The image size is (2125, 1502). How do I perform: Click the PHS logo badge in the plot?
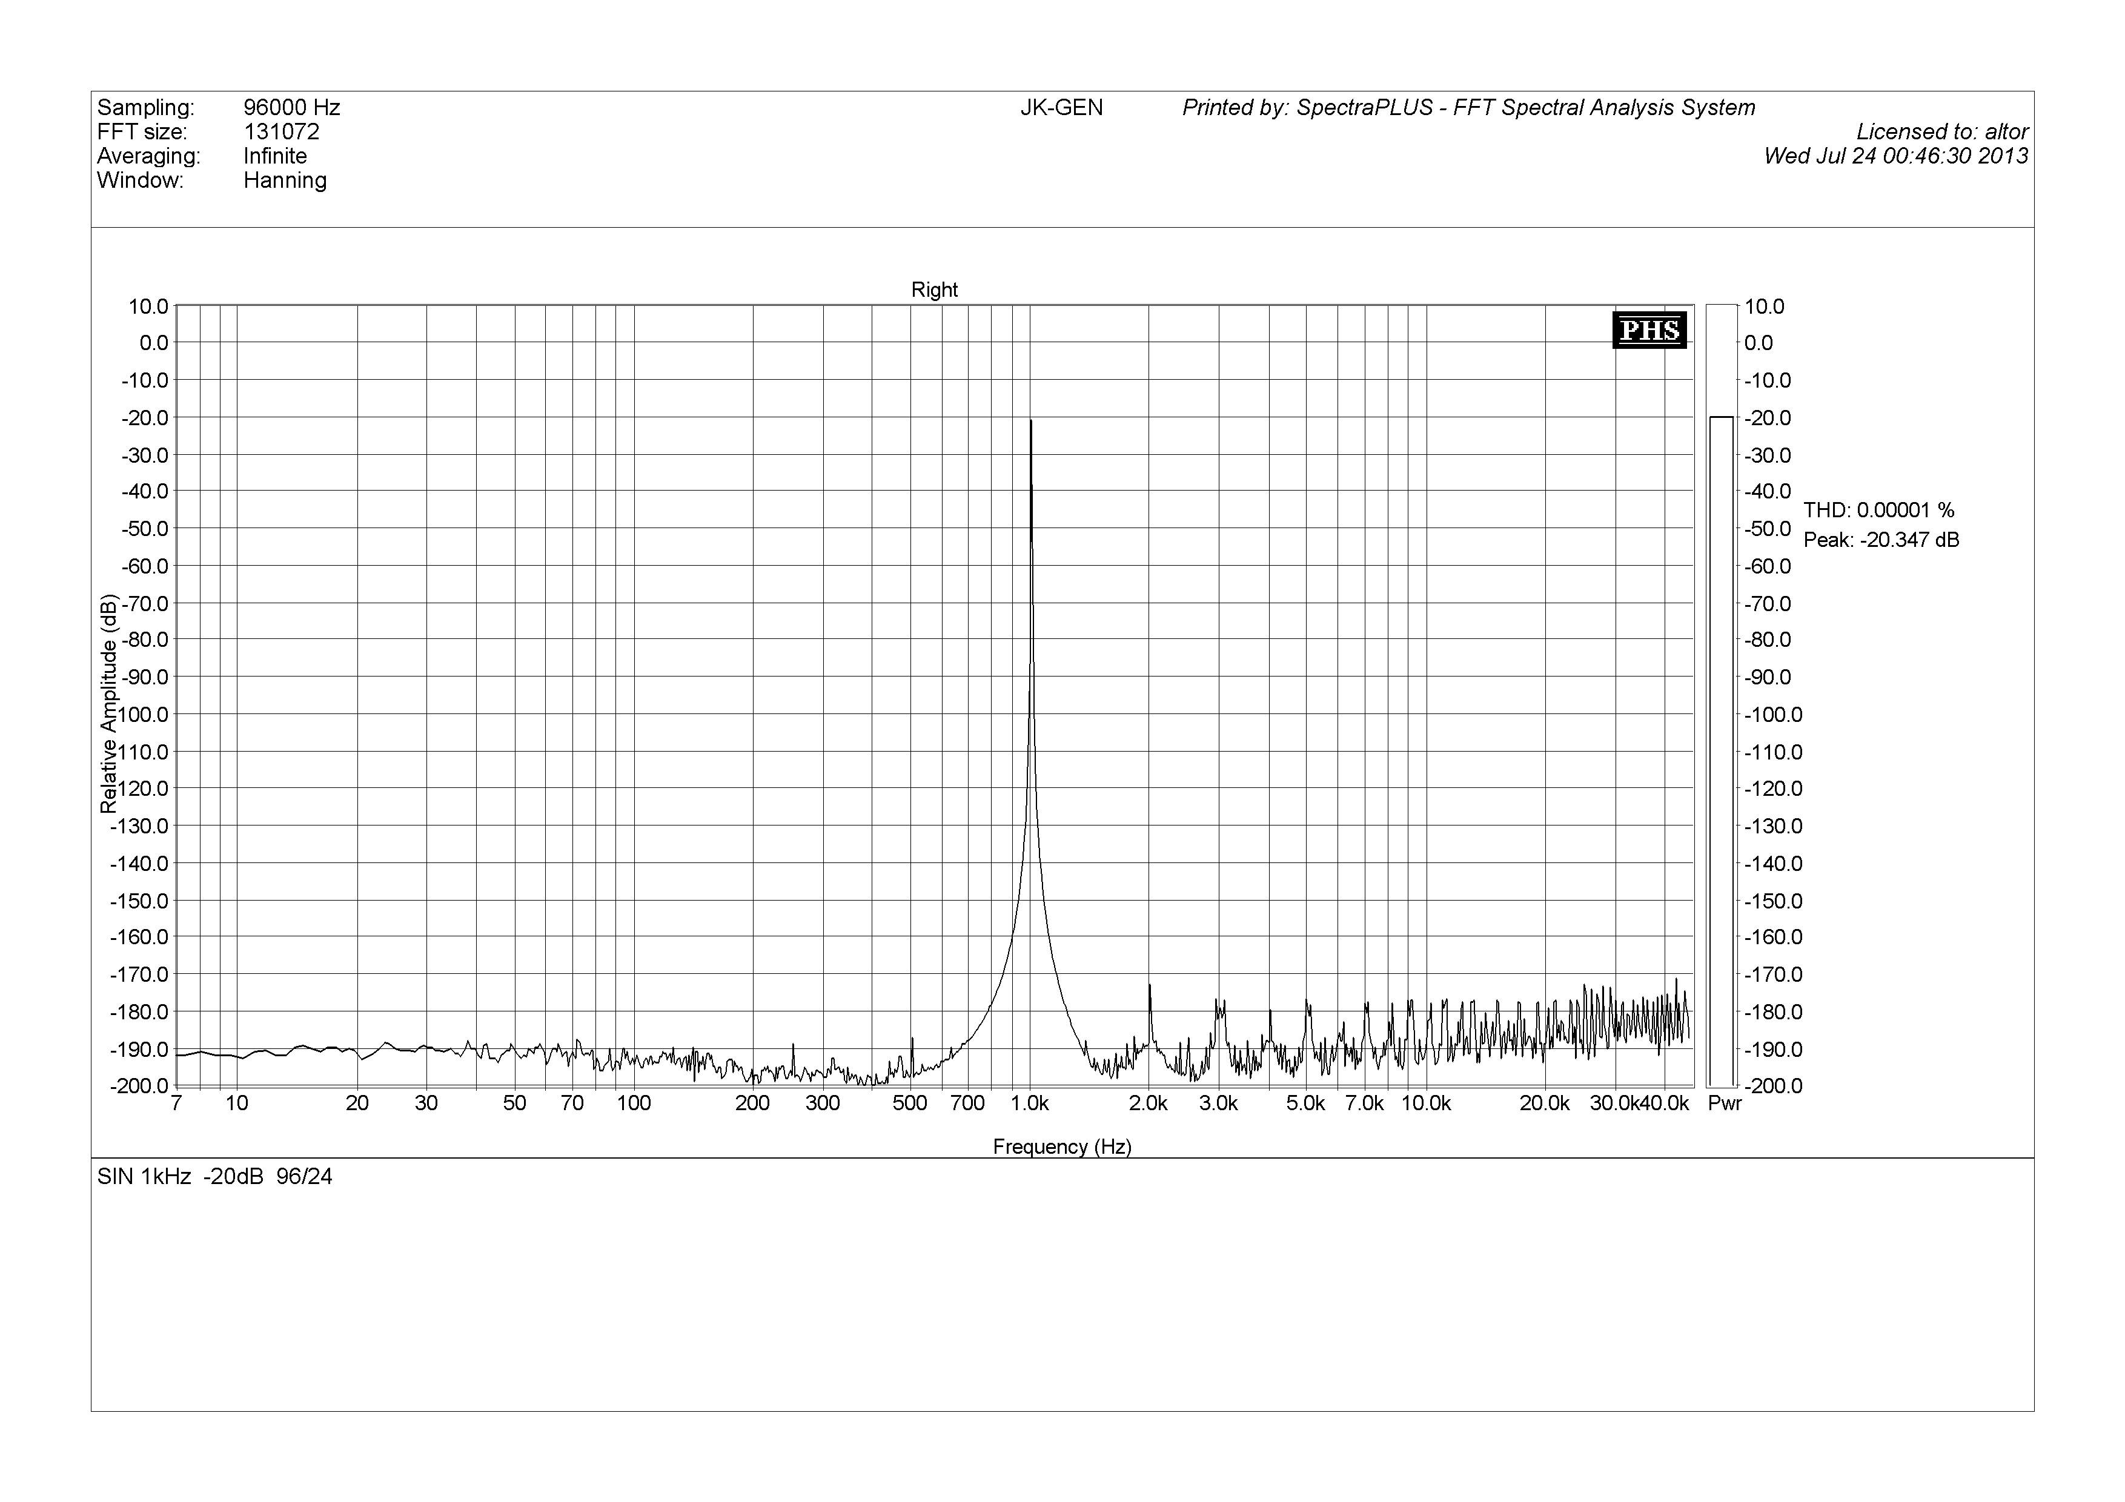pos(1649,331)
